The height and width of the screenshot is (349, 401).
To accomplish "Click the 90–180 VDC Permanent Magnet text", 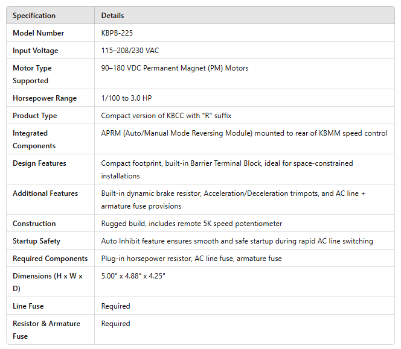I will [x=175, y=68].
